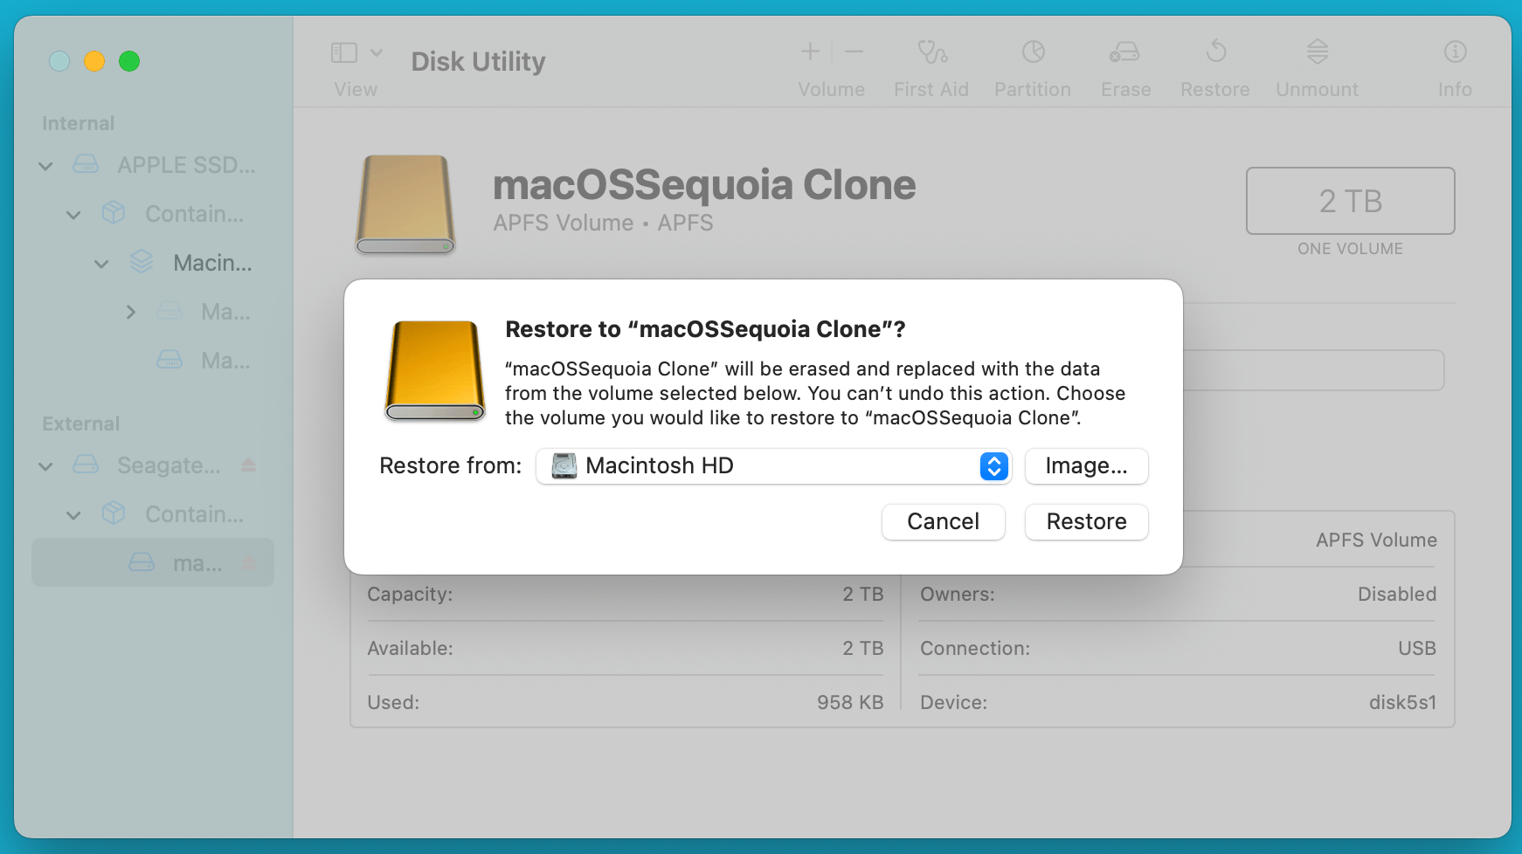Collapse the APPLE SSD tree entry
Screen dimensions: 1522x854
point(45,166)
